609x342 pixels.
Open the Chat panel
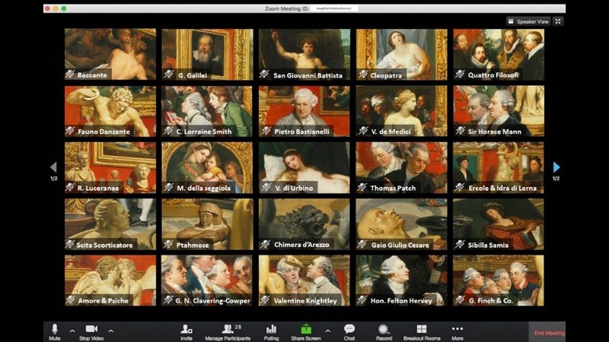point(349,332)
